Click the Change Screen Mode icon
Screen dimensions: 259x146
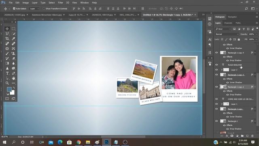coord(13,99)
